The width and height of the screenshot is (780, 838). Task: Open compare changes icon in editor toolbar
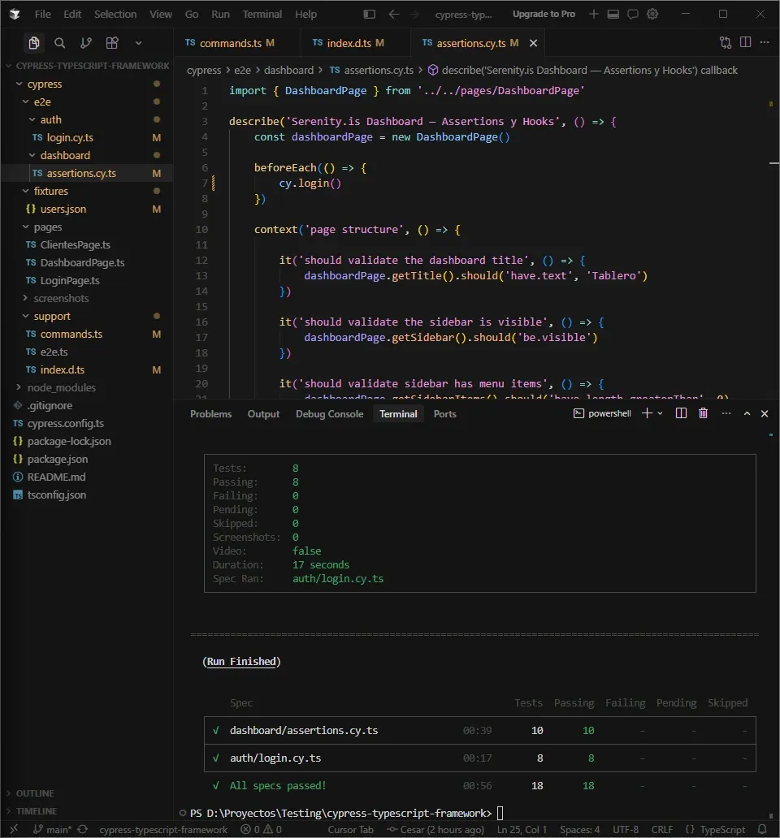click(726, 43)
